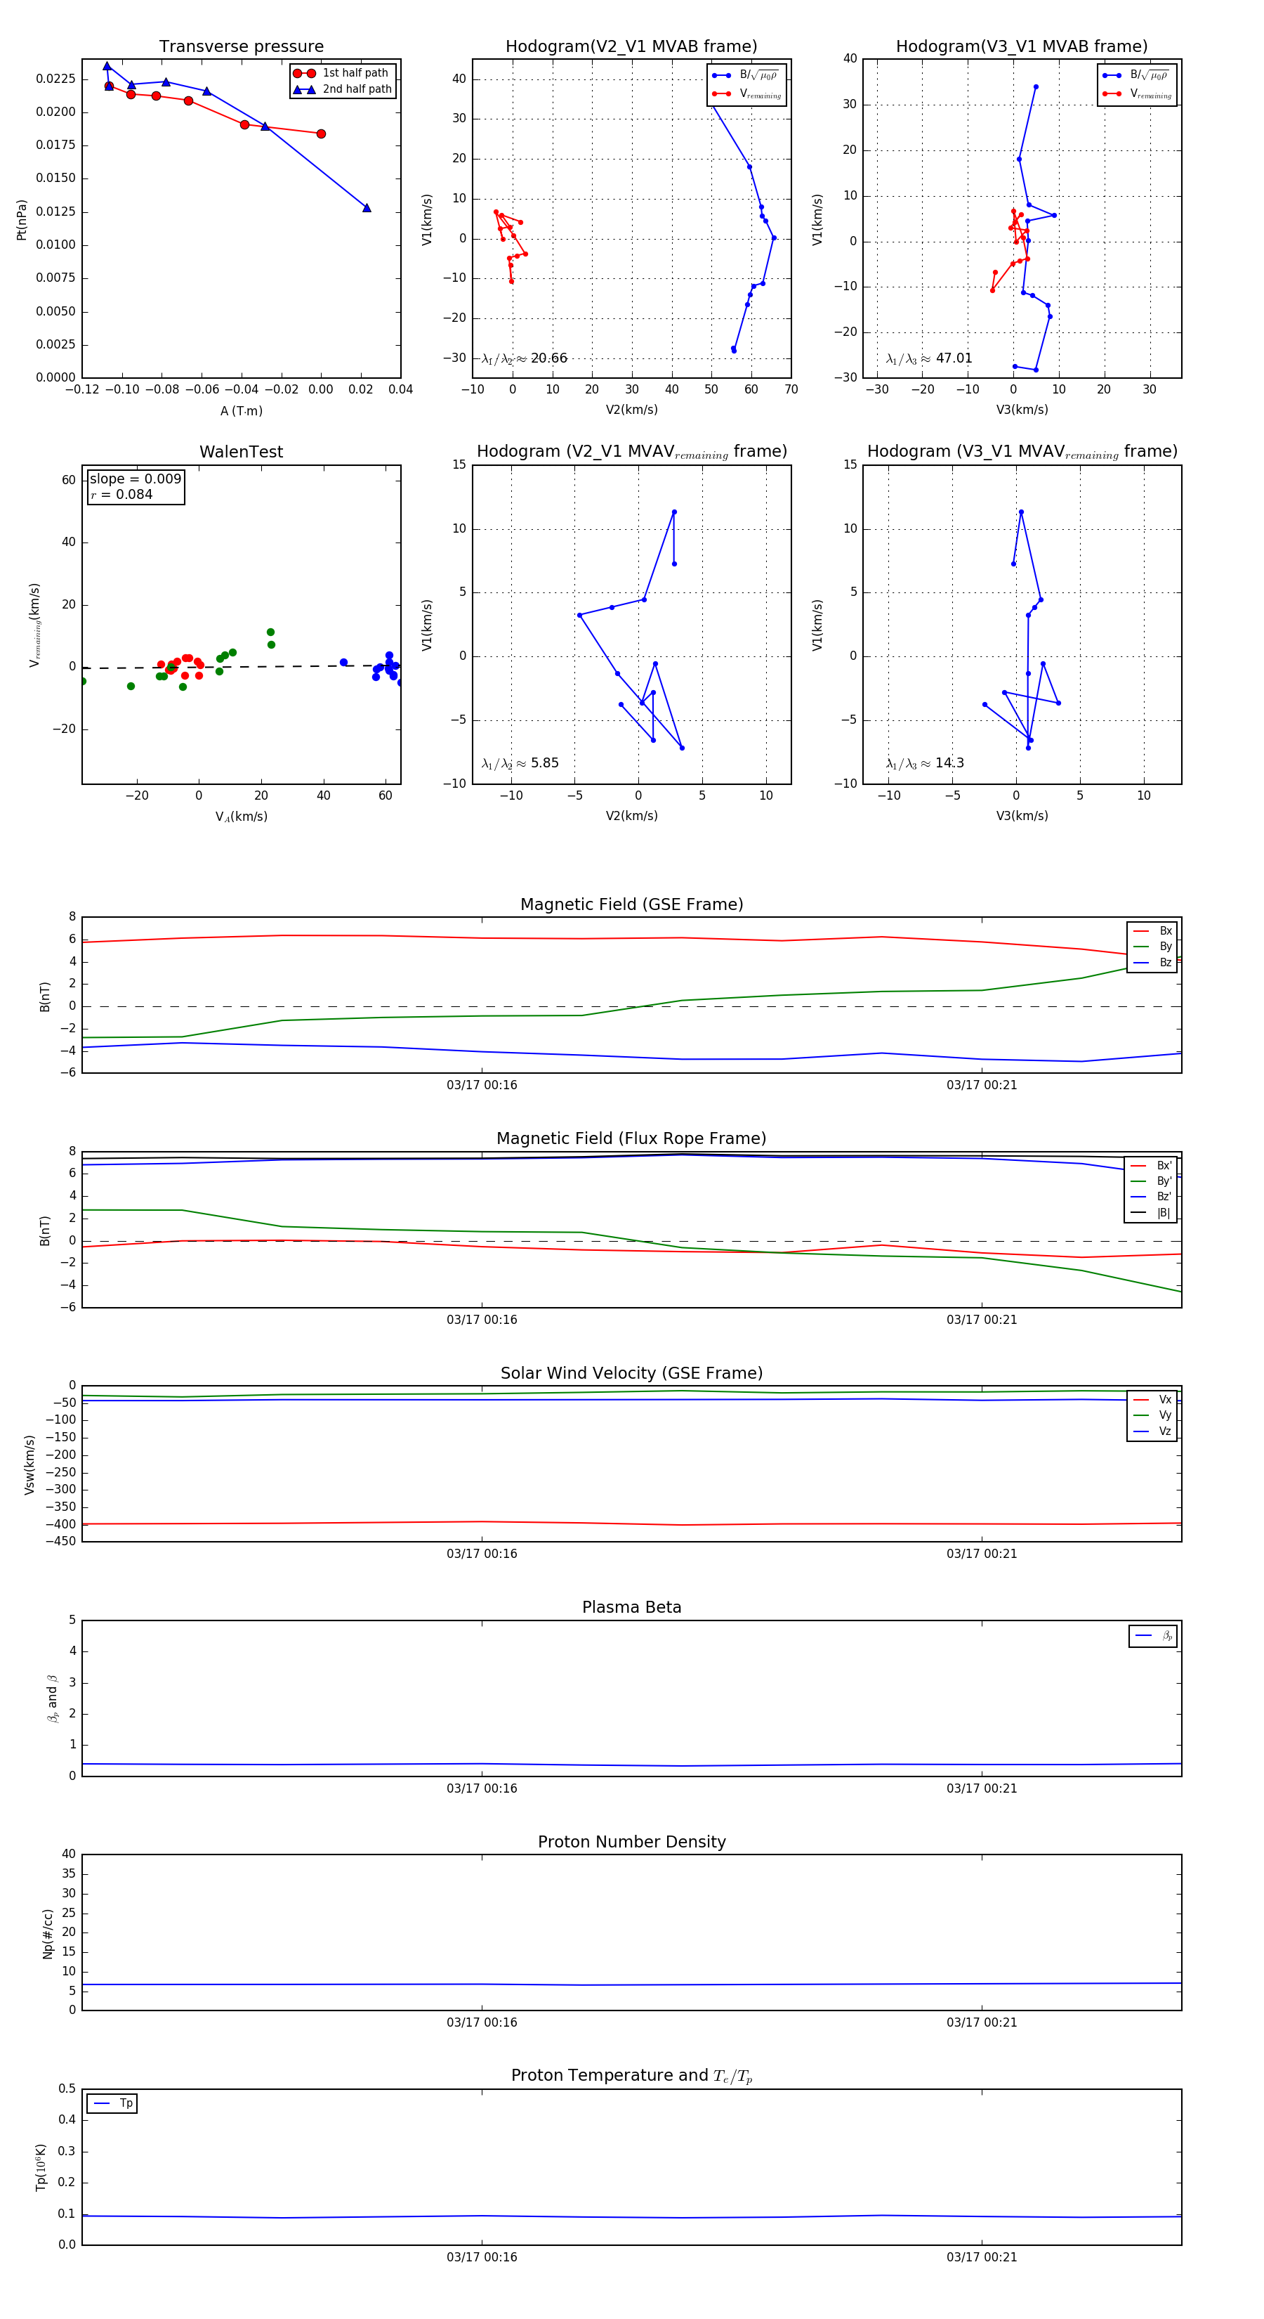1264x2319 pixels.
Task: Select the "Vy" legend entry
Action: (x=1152, y=1415)
